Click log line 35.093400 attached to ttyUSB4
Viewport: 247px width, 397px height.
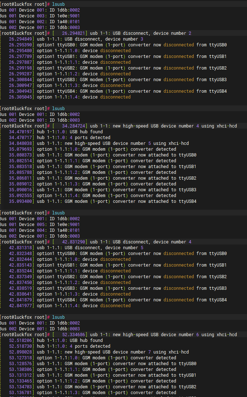coord(98,201)
